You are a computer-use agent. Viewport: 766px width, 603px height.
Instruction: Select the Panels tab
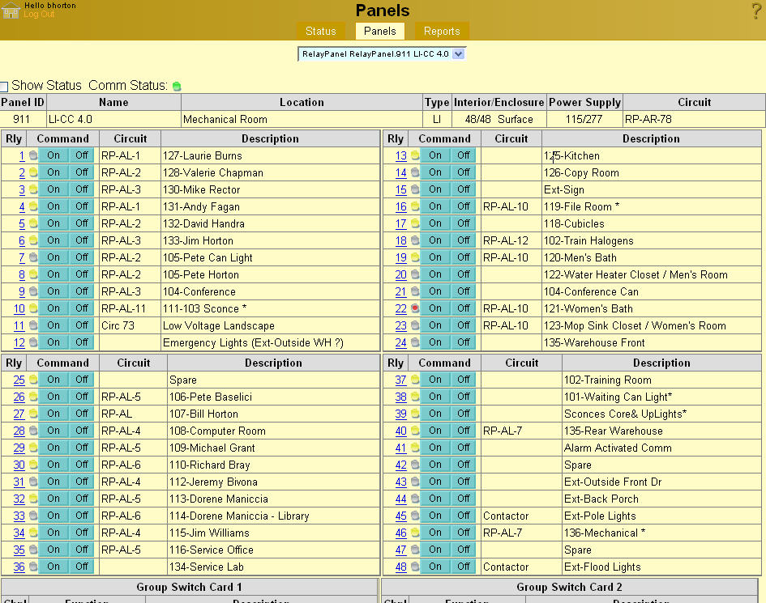point(379,32)
